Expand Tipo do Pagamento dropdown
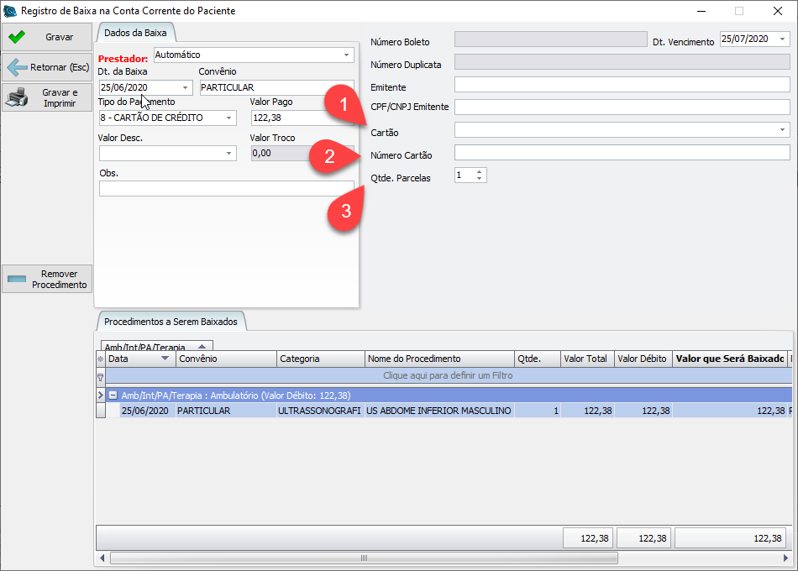This screenshot has width=798, height=571. tap(229, 118)
